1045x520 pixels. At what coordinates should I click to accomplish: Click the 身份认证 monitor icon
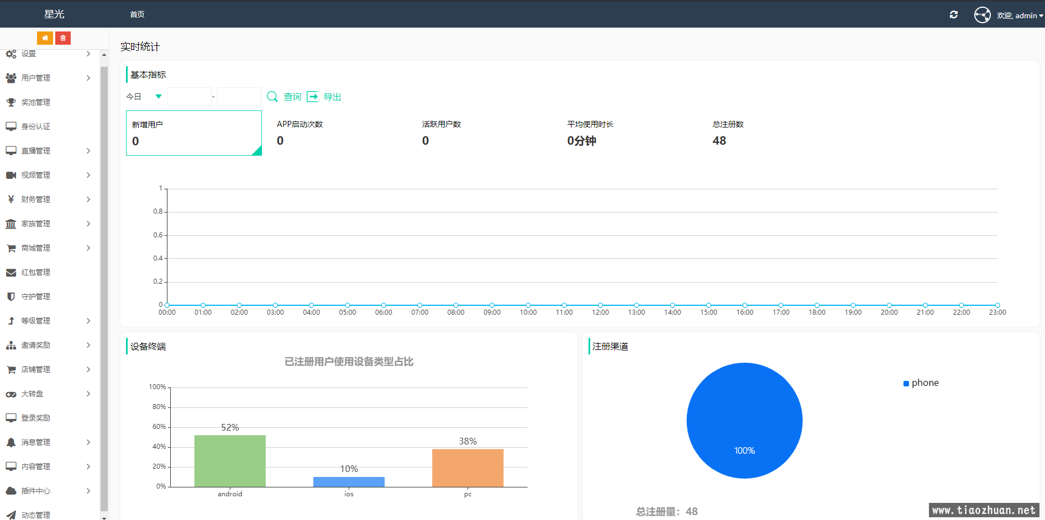tap(11, 126)
